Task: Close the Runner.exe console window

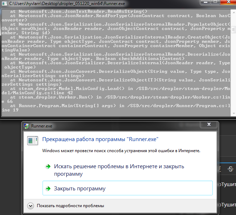Action: pyautogui.click(x=228, y=2)
